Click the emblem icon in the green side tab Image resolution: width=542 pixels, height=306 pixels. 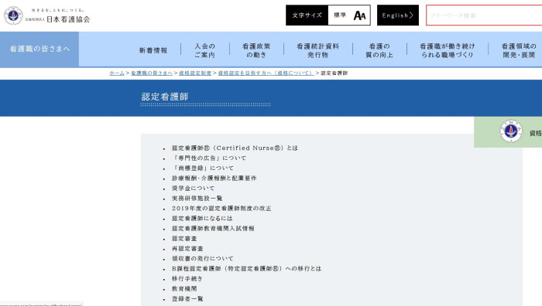(x=511, y=131)
